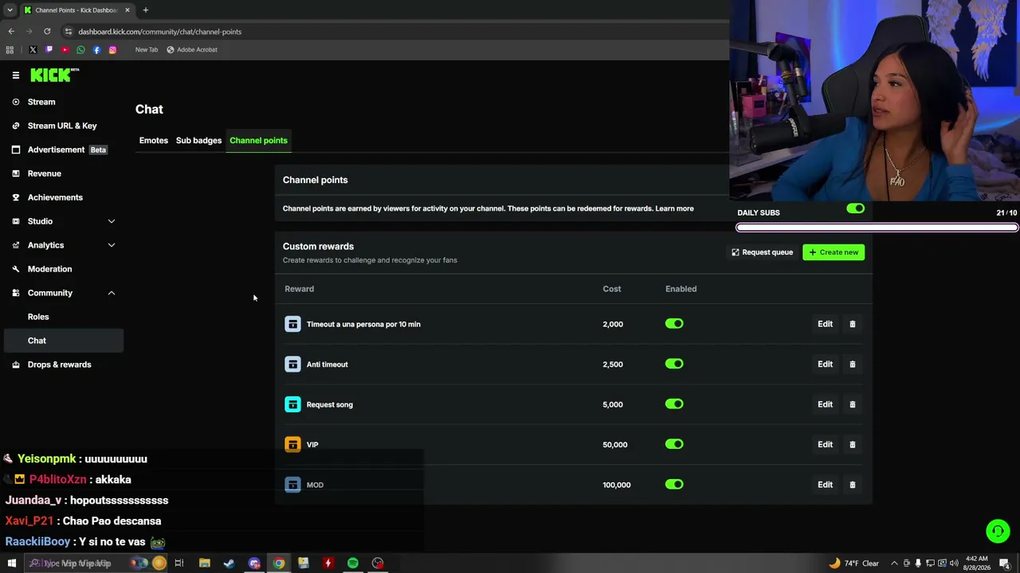Screen dimensions: 1020x573
Task: Open Twitch bookmark in bookmarks bar
Action: click(49, 49)
